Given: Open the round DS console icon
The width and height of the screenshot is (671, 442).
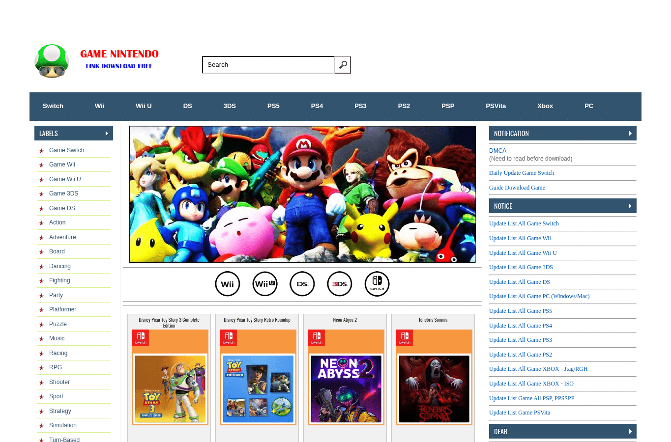Looking at the screenshot, I should pyautogui.click(x=302, y=284).
